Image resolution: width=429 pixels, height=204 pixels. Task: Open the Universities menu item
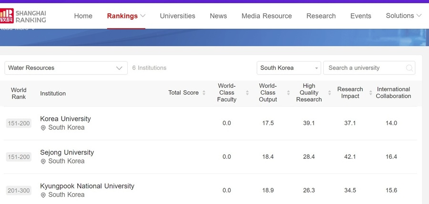pyautogui.click(x=177, y=16)
